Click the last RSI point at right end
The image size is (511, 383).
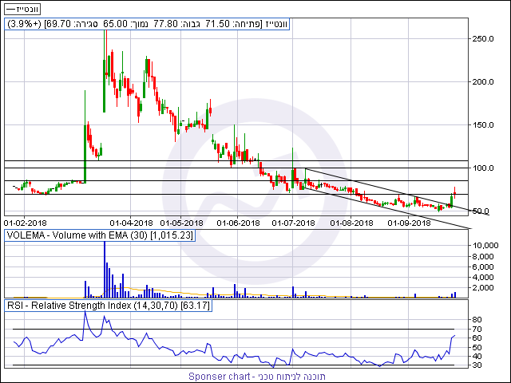click(455, 335)
